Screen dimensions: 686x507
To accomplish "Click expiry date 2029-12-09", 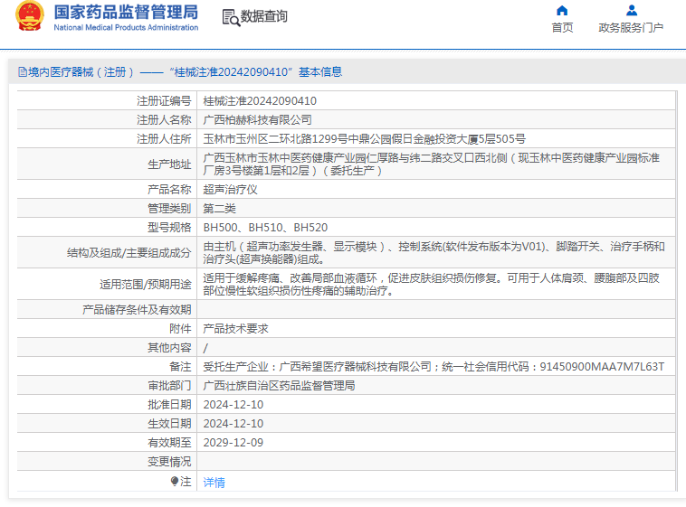I will coord(233,443).
